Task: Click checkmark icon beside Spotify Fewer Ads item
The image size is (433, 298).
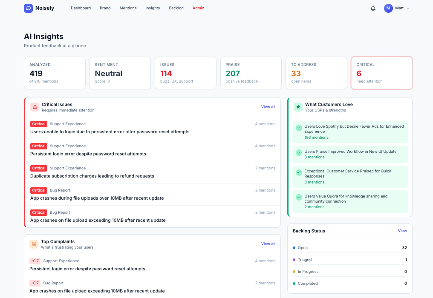Action: pos(298,128)
